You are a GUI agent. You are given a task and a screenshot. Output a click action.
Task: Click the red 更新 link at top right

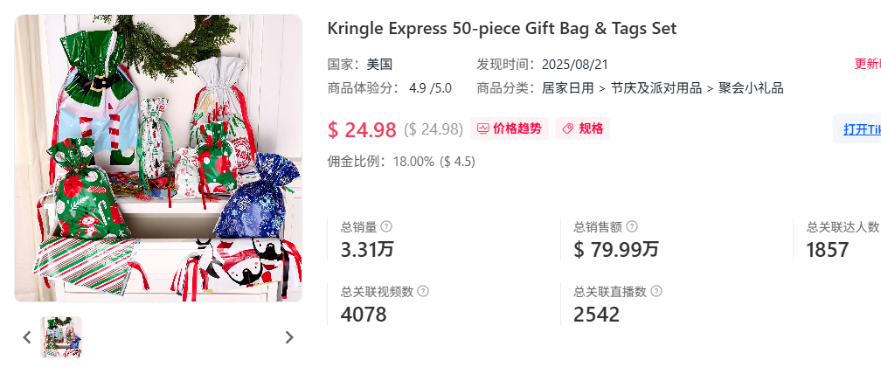pyautogui.click(x=868, y=64)
